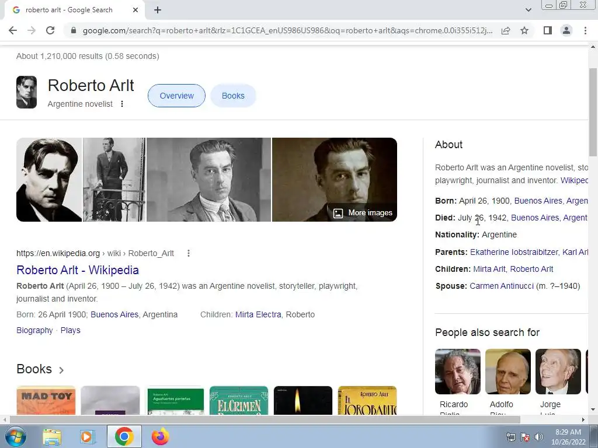Image resolution: width=598 pixels, height=448 pixels.
Task: Click 'Buenos Aires' link in Wikipedia snippet
Action: (x=114, y=314)
